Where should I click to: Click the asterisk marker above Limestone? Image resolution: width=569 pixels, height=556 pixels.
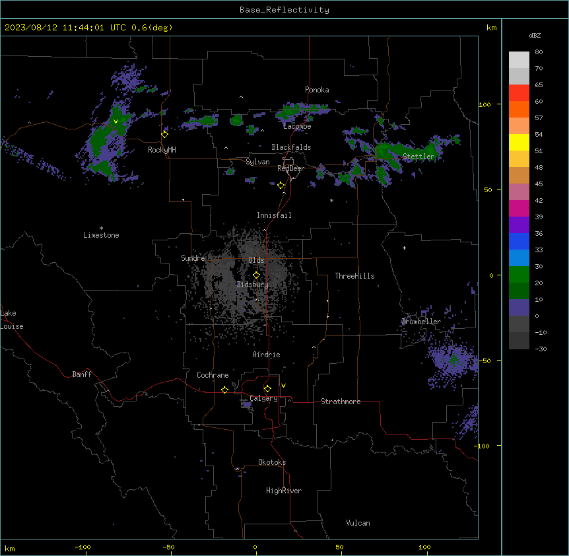point(101,228)
